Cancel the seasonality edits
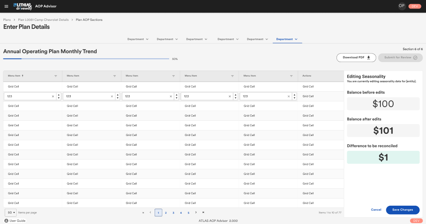This screenshot has height=224, width=426. coord(376,210)
